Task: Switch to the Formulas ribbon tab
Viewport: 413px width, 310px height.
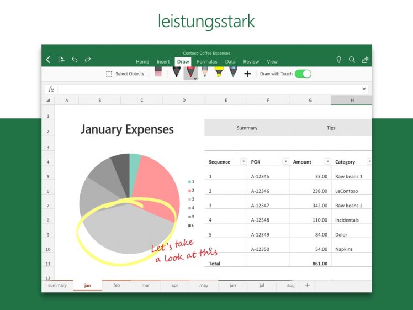Action: (206, 62)
